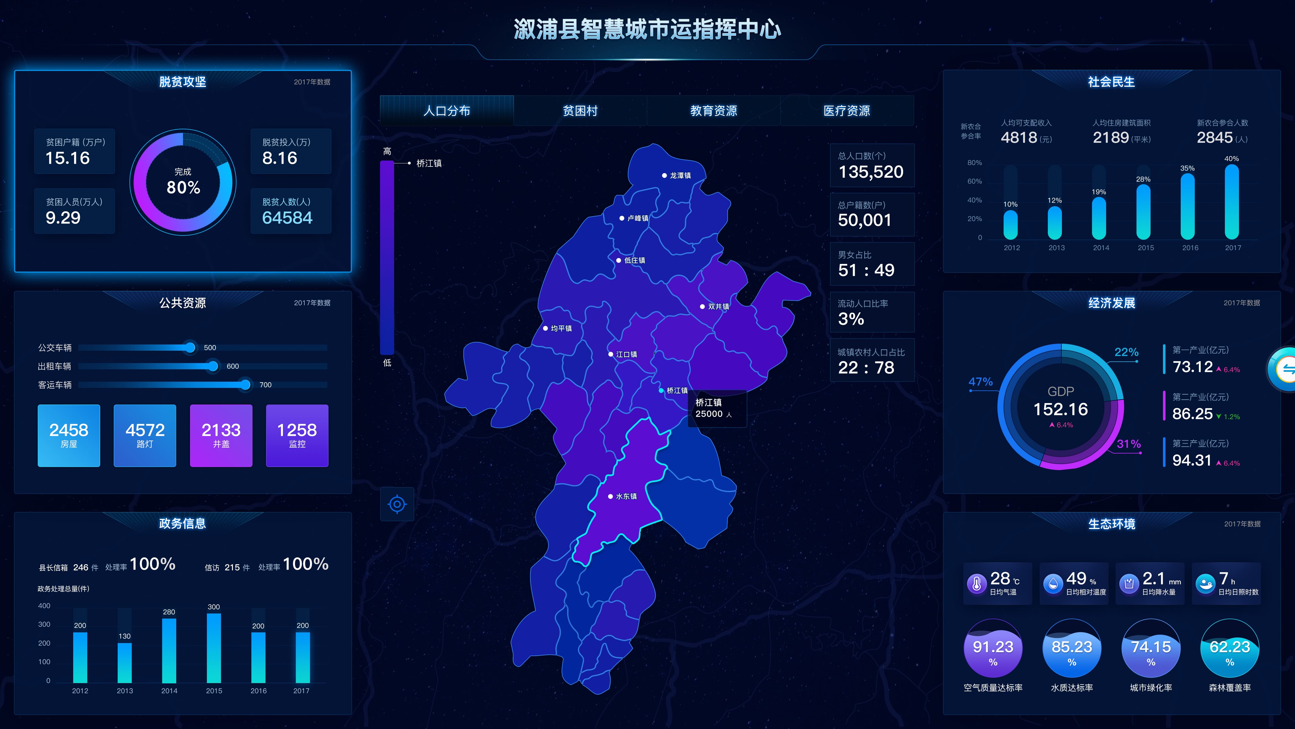Click the water drop humidity icon

(x=1053, y=584)
